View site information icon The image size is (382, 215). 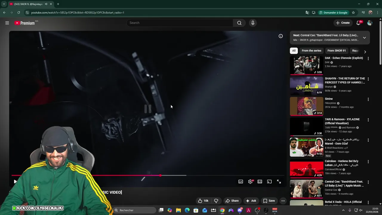tap(27, 13)
